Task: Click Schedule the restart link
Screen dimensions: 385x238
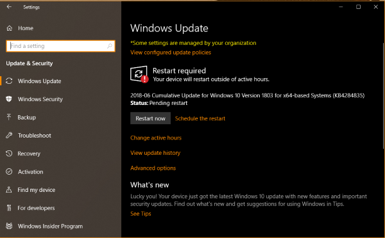Action: (x=200, y=118)
